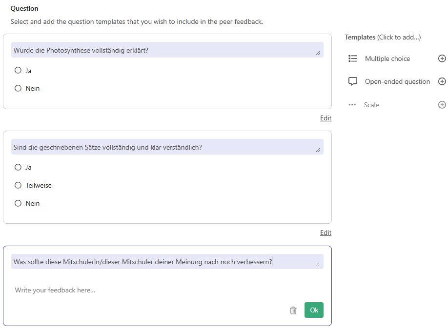Select Nein for the Sätze question
Image resolution: width=448 pixels, height=329 pixels.
tap(18, 203)
